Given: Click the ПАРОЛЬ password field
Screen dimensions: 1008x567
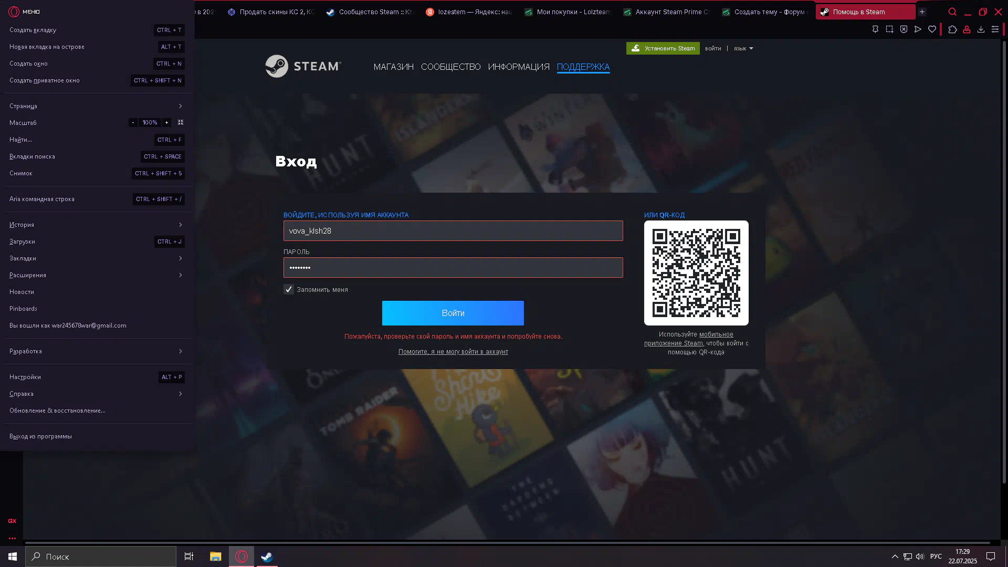Looking at the screenshot, I should (453, 267).
